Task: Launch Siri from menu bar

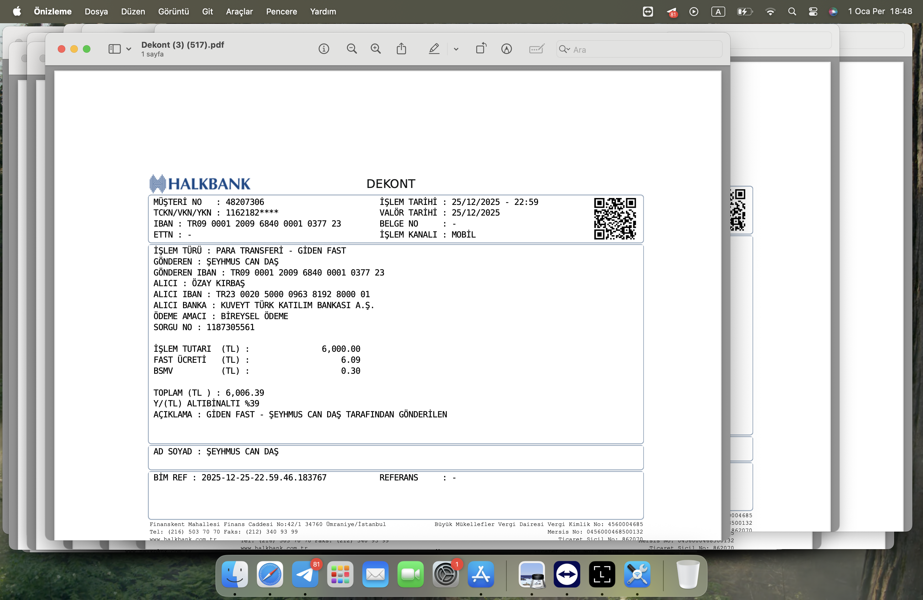Action: pyautogui.click(x=833, y=12)
